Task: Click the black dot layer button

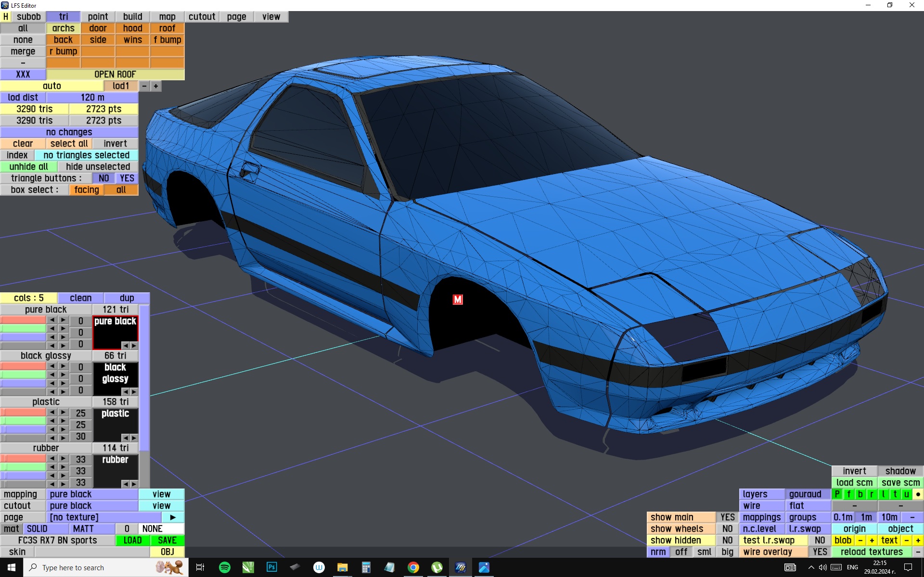Action: [x=918, y=494]
